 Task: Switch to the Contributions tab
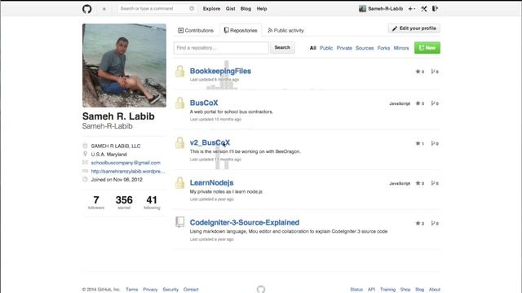coord(196,30)
